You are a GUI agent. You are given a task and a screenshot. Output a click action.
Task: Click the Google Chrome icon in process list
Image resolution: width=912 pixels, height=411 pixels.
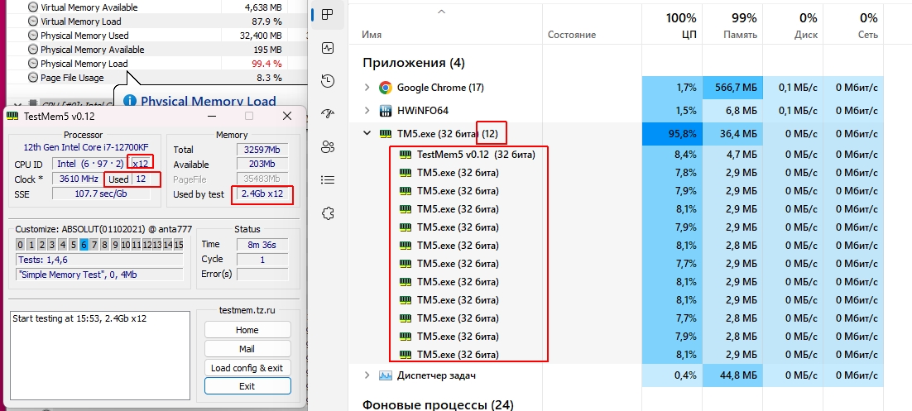385,88
